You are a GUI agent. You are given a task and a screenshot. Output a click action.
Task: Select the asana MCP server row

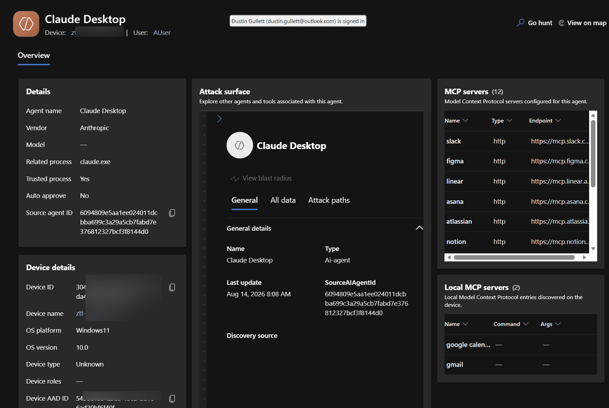tap(517, 202)
